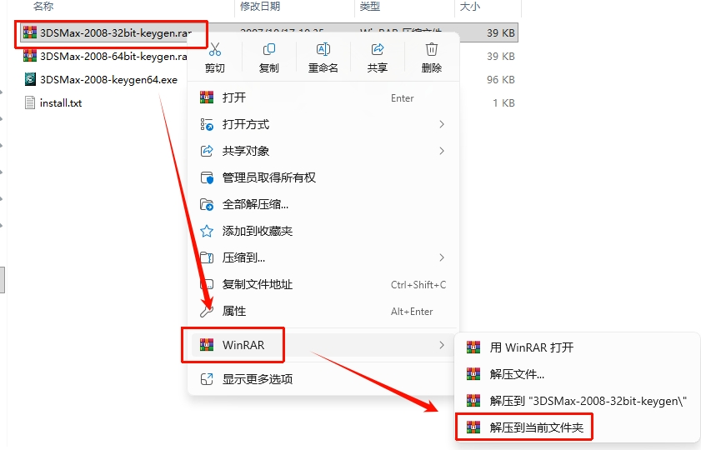The width and height of the screenshot is (701, 450).
Task: Click 管理员取得所有权 menu entry
Action: [x=323, y=177]
